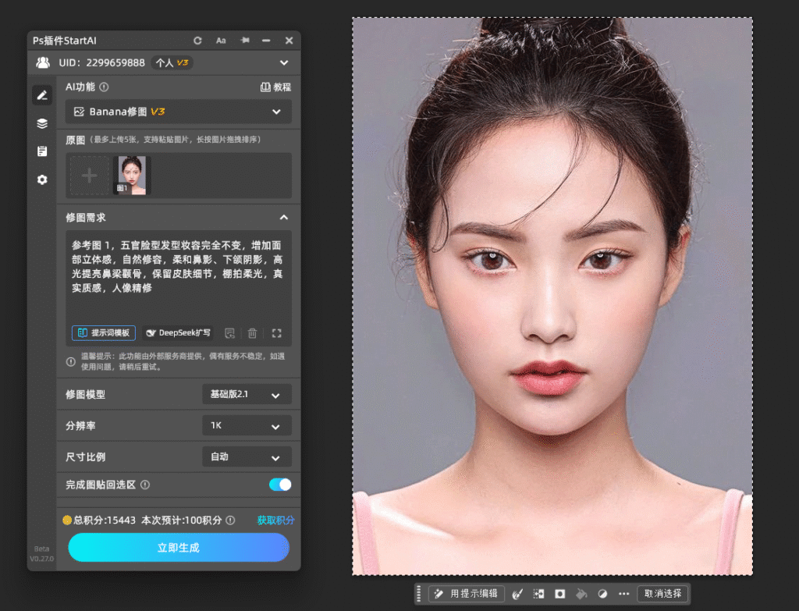Click the brush selection icon in the contextual bar
This screenshot has width=799, height=611.
pos(517,594)
